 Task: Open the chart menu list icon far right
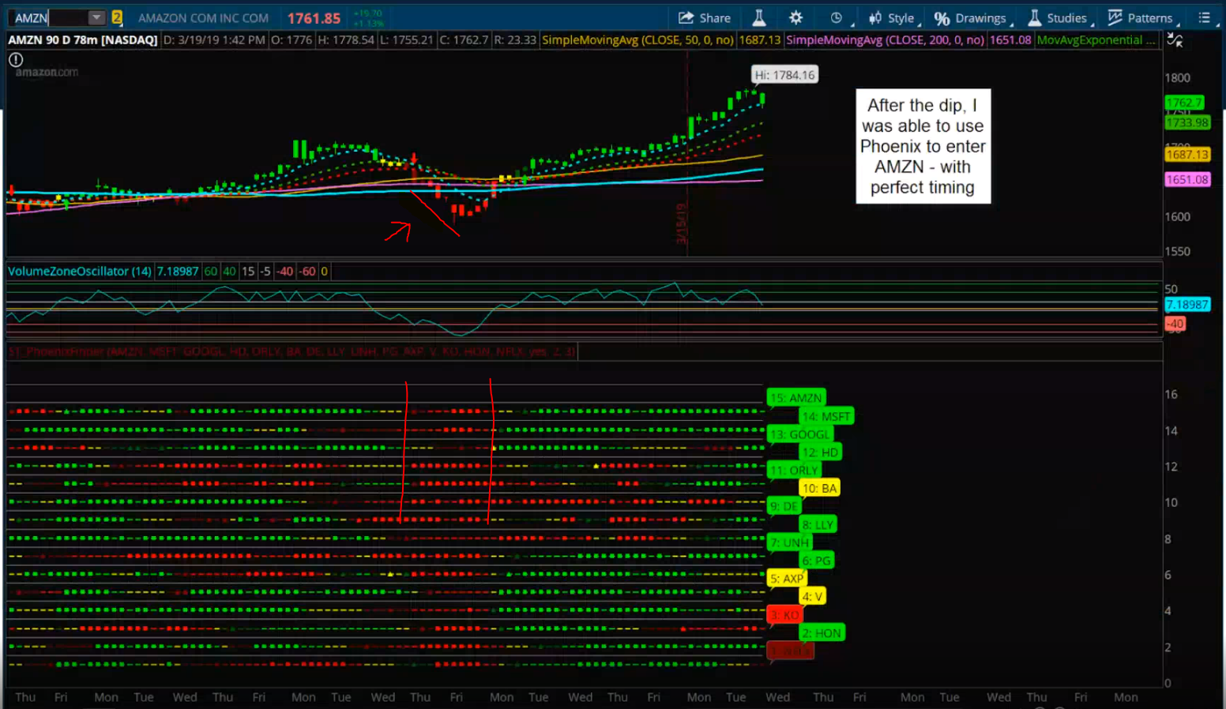point(1206,17)
